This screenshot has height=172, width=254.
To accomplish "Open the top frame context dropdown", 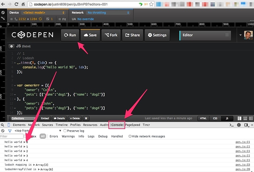I will tap(38, 131).
